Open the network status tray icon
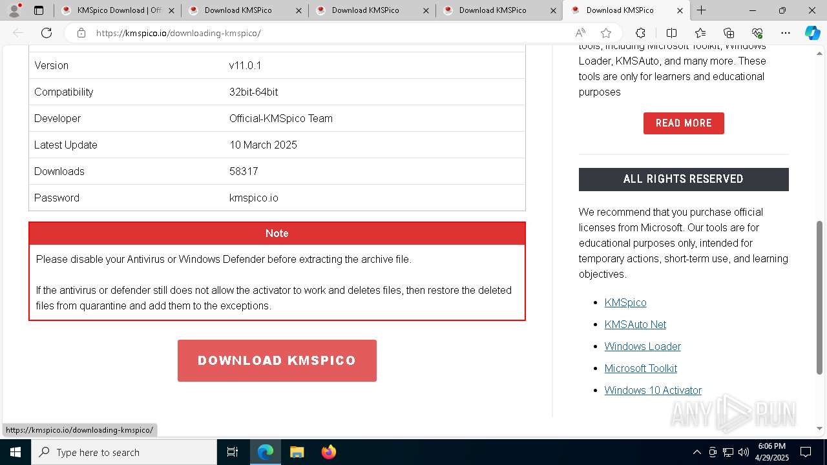 pos(728,452)
